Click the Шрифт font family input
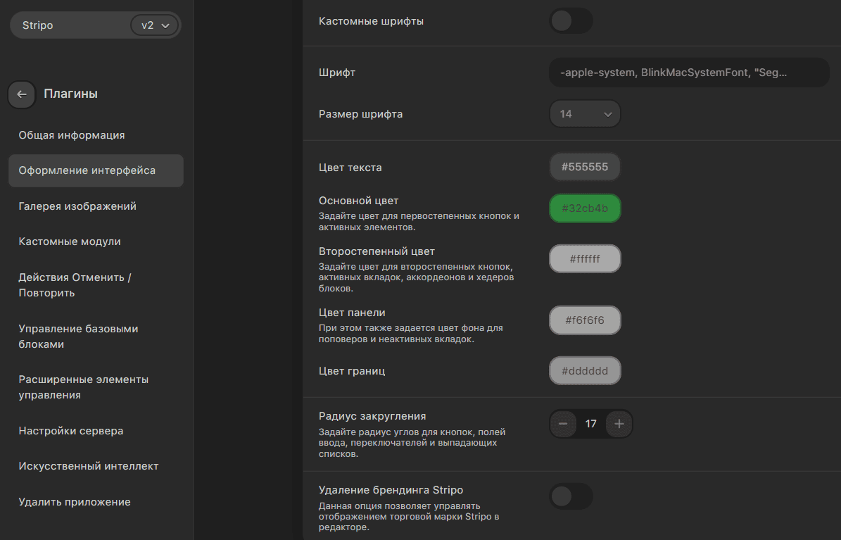 (x=688, y=73)
